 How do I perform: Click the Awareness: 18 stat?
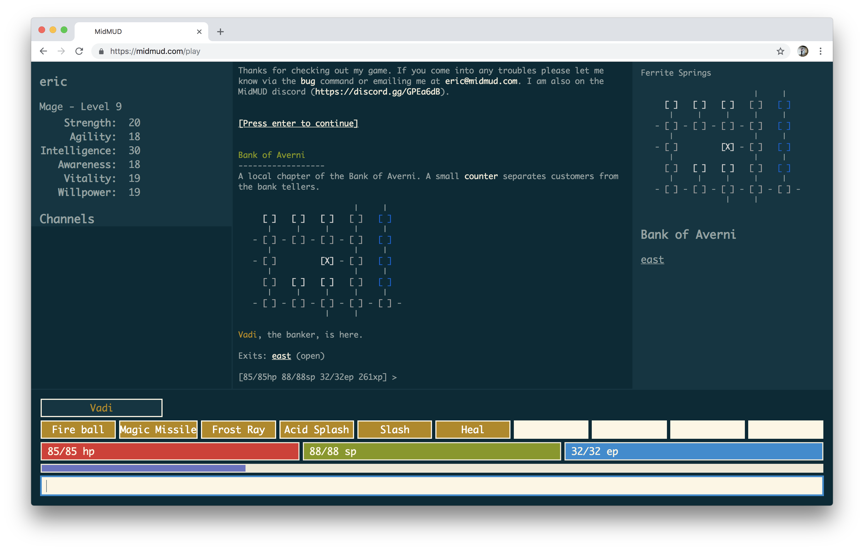point(99,165)
